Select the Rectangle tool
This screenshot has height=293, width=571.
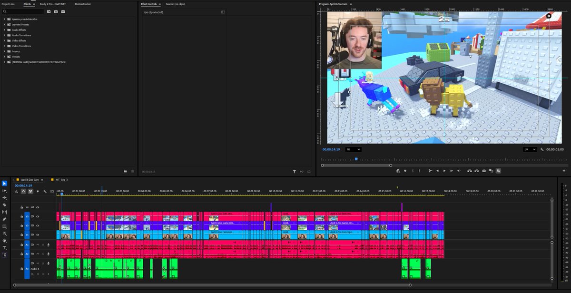(4, 226)
